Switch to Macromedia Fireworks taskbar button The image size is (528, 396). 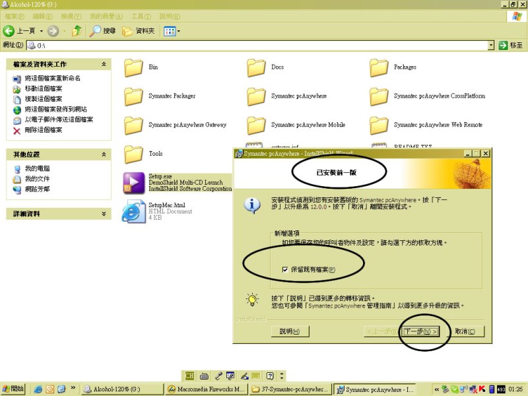207,389
